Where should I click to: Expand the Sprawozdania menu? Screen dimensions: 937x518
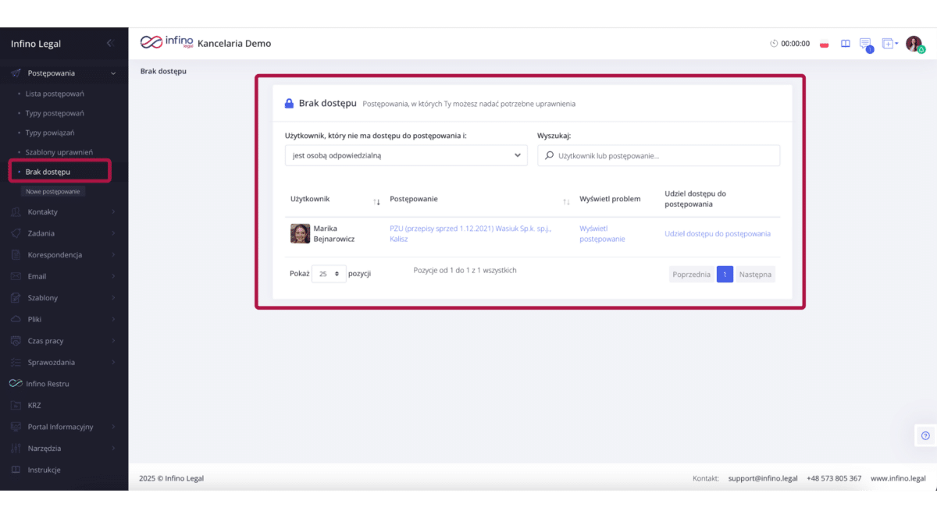(x=113, y=362)
